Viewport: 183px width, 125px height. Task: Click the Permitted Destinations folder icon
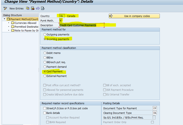click(13, 27)
